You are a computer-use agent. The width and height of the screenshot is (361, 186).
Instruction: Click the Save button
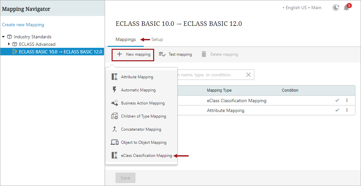125,178
